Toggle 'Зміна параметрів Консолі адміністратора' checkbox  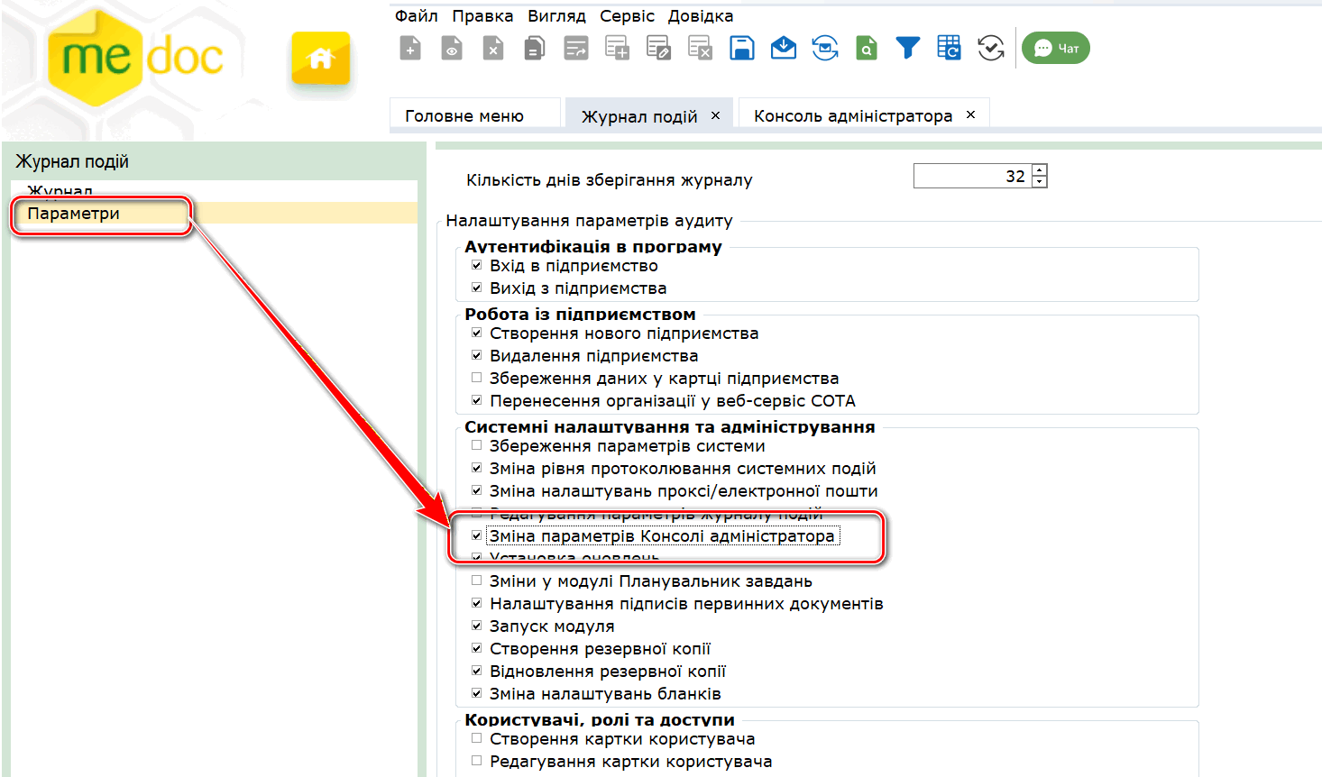(477, 536)
